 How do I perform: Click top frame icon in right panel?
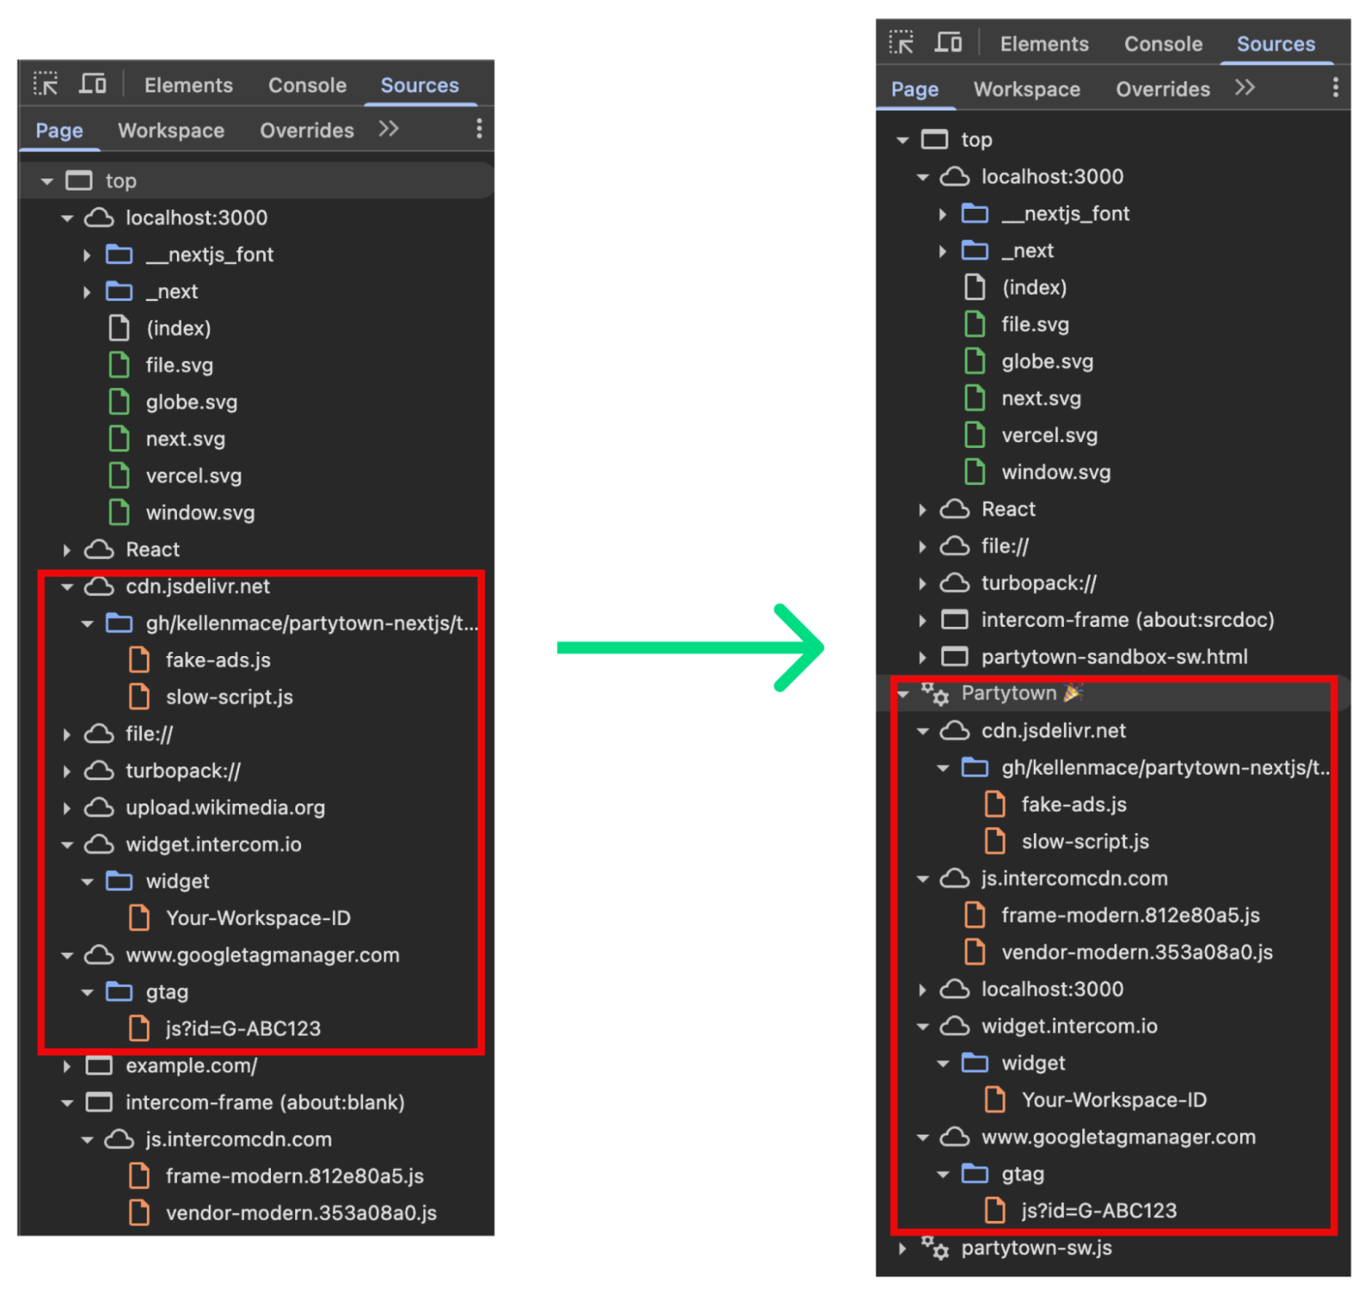pos(935,139)
